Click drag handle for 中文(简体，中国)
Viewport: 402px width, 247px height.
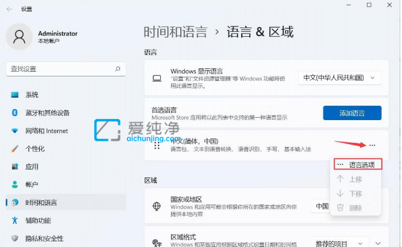coord(157,145)
